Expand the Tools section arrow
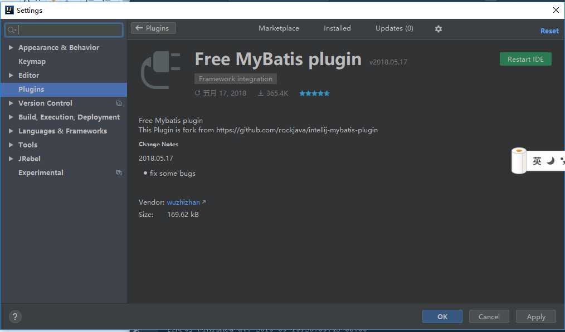The width and height of the screenshot is (565, 332). pyautogui.click(x=11, y=145)
